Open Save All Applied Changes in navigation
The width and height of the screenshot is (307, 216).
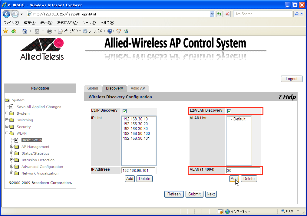coord(39,107)
